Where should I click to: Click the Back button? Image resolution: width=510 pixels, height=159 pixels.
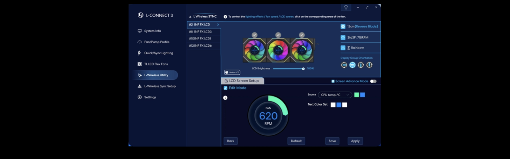coord(230,141)
